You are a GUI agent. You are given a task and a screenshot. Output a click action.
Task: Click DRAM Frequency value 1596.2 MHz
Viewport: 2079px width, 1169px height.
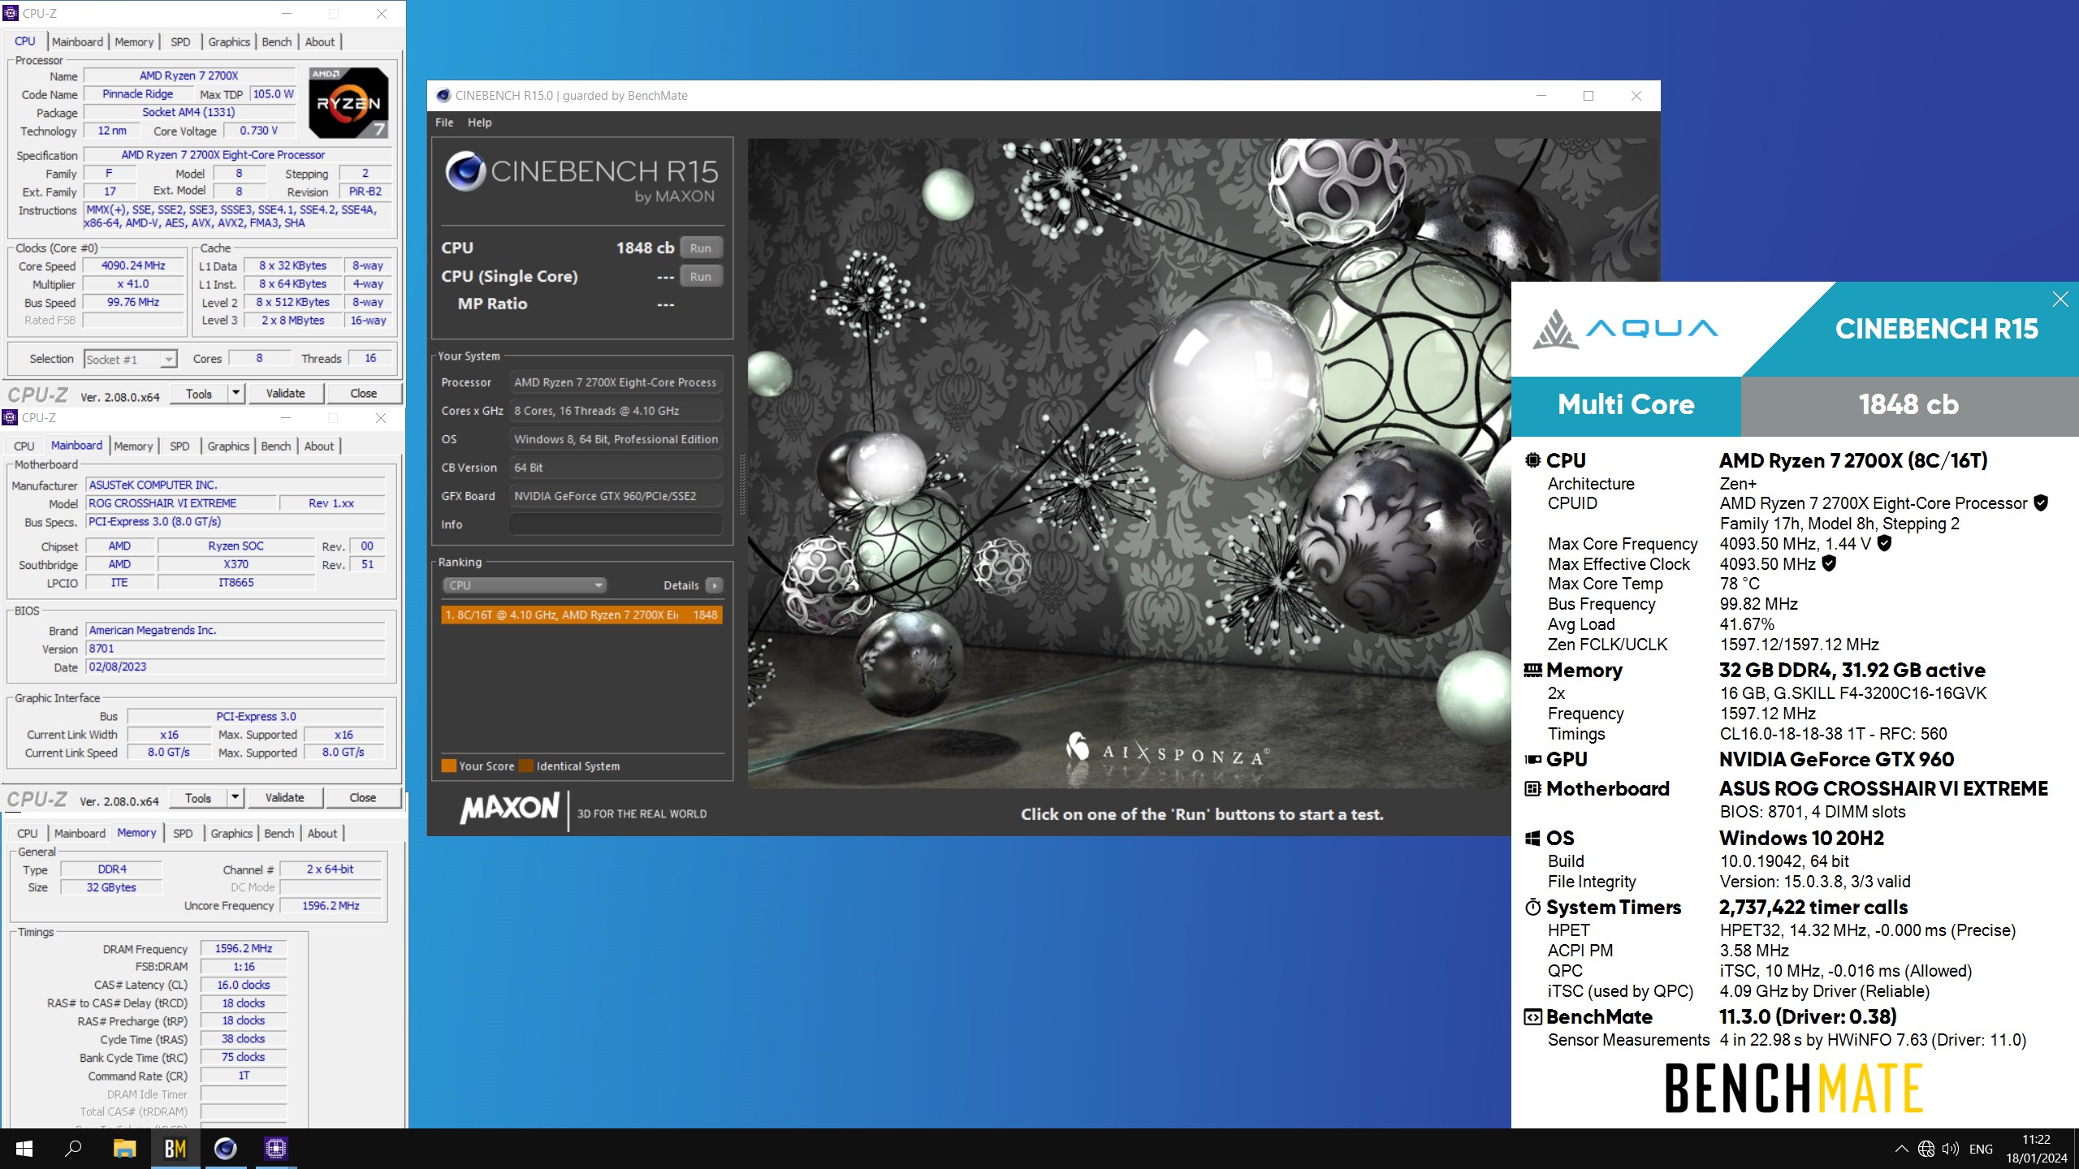click(244, 948)
